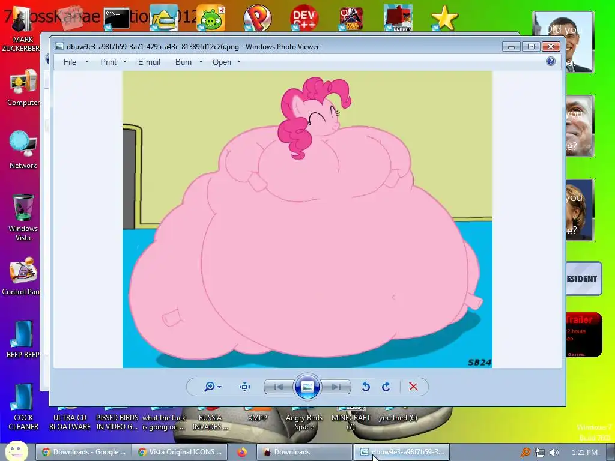Click the network tray icon
615x461 pixels.
coord(540,453)
